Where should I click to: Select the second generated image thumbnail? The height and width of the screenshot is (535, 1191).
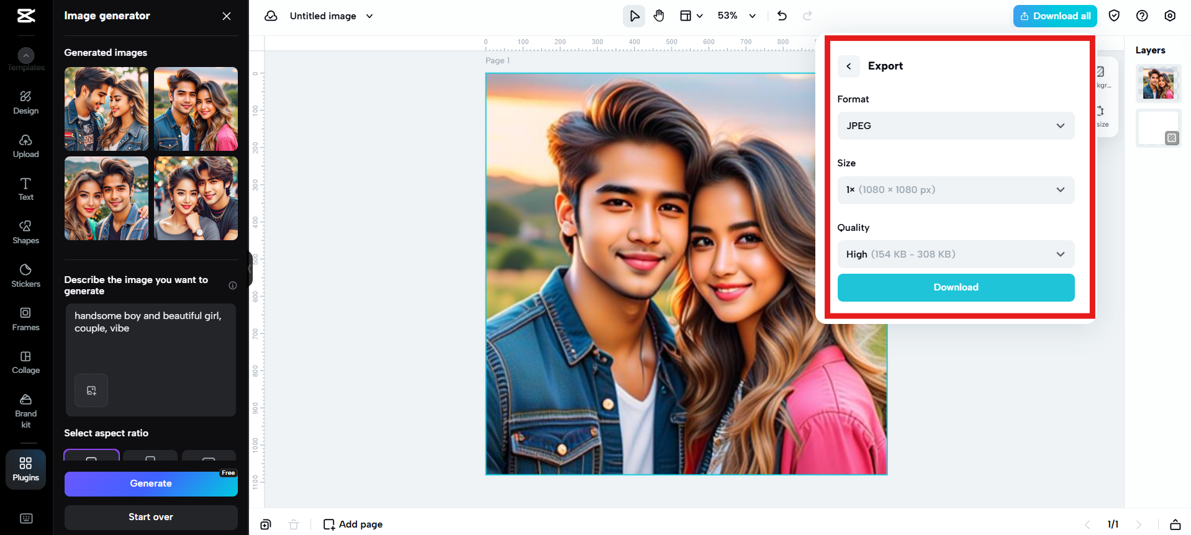(x=196, y=109)
